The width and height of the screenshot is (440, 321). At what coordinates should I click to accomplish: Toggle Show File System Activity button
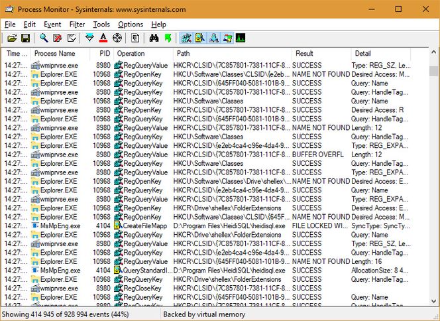pos(200,38)
